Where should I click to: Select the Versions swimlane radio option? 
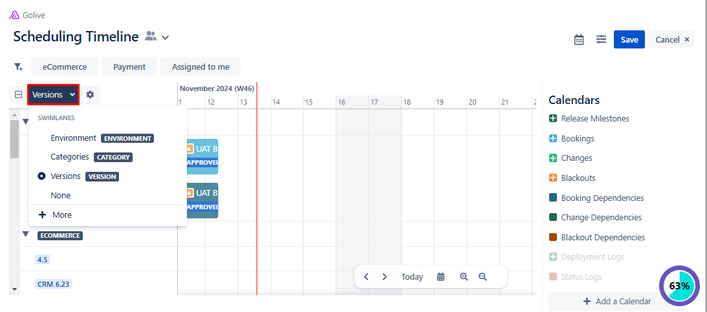tap(42, 176)
